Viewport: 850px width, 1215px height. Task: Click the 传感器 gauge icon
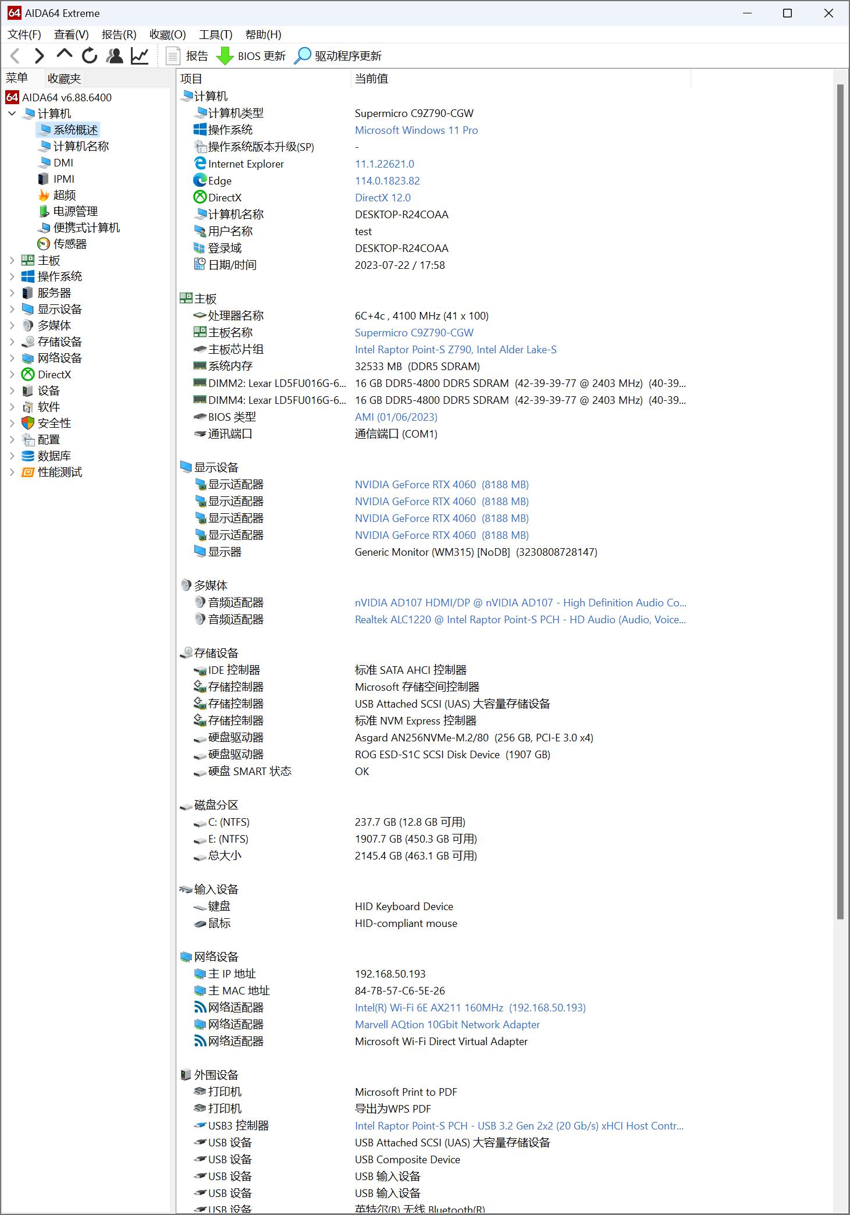(x=44, y=244)
